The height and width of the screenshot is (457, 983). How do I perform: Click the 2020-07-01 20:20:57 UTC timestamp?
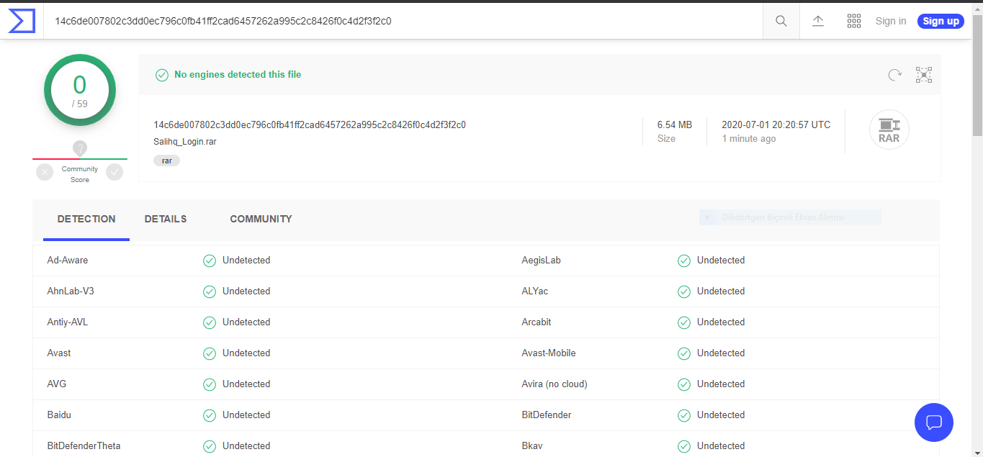[x=776, y=125]
